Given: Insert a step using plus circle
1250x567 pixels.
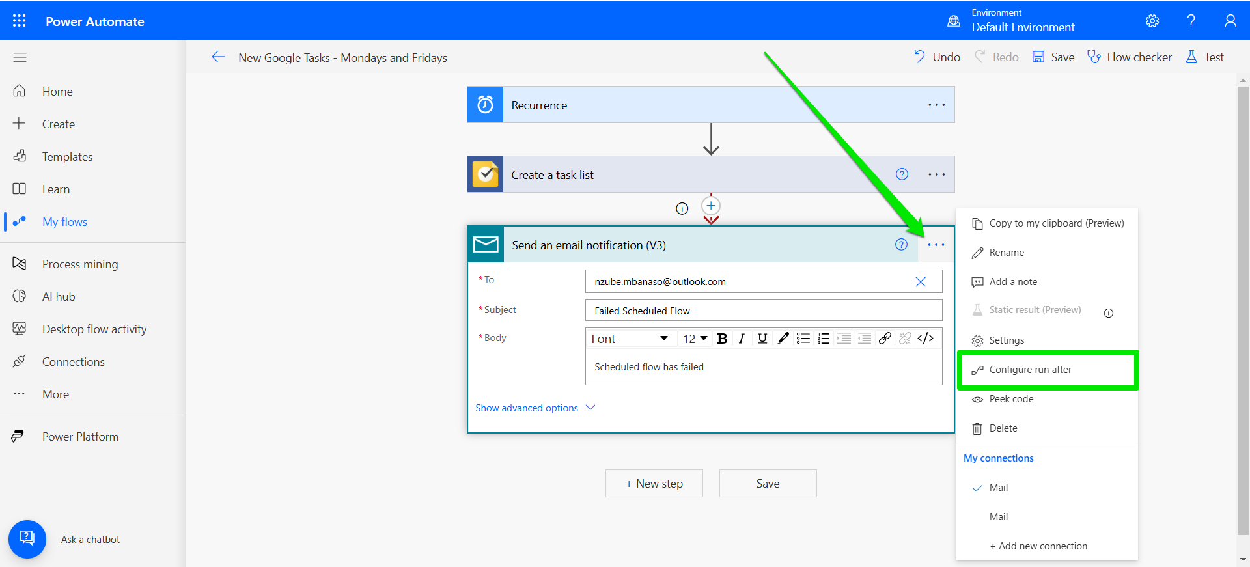Looking at the screenshot, I should click(x=711, y=206).
